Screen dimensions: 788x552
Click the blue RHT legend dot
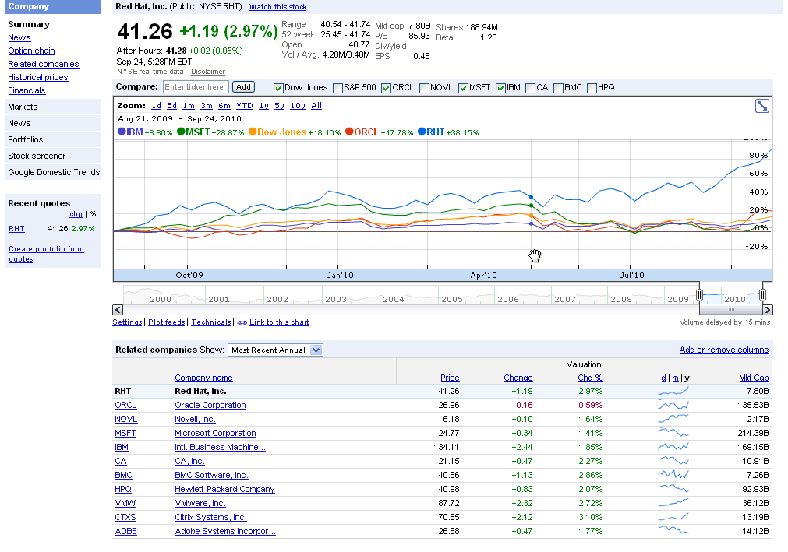click(x=422, y=132)
